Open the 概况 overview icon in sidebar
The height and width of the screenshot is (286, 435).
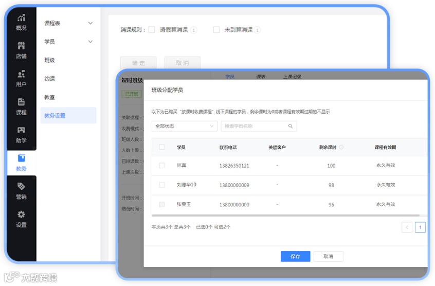(x=22, y=18)
